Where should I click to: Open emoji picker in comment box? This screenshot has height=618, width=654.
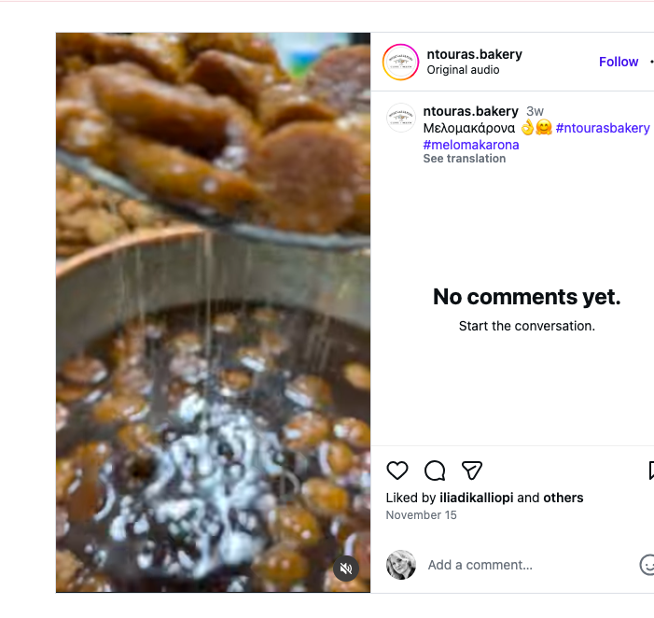coord(647,564)
